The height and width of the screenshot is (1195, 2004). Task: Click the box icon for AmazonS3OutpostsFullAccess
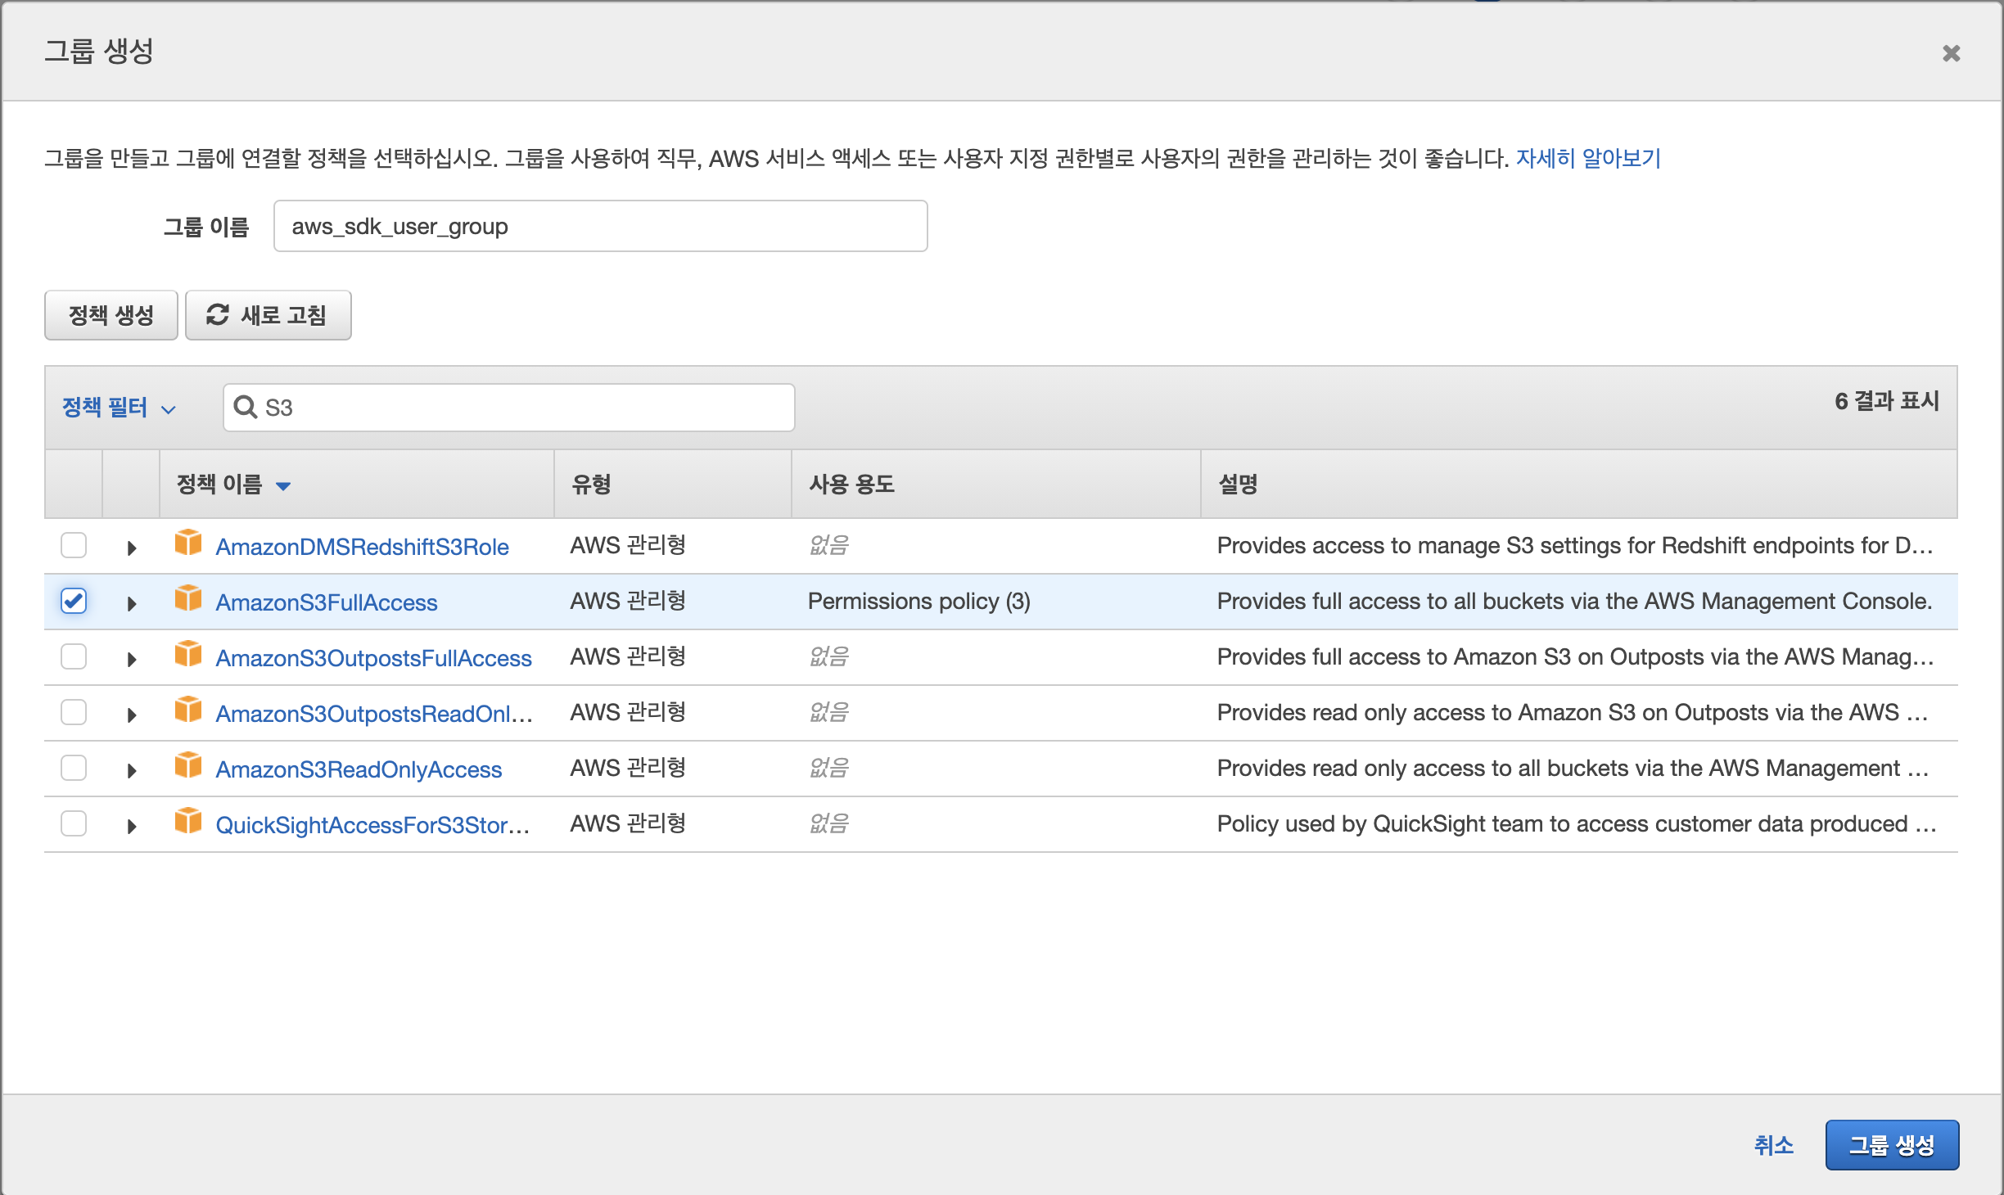tap(188, 655)
